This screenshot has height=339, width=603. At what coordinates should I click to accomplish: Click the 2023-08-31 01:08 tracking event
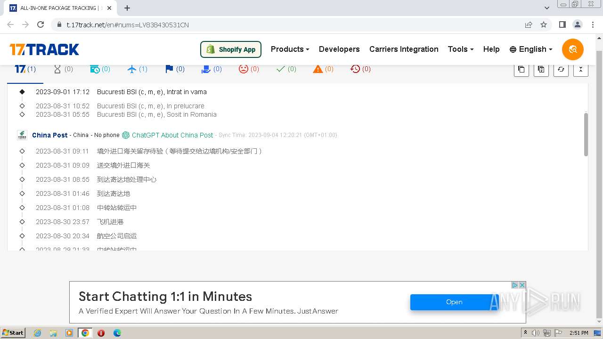pos(86,208)
